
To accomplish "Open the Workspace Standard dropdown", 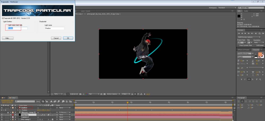I will (x=227, y=8).
